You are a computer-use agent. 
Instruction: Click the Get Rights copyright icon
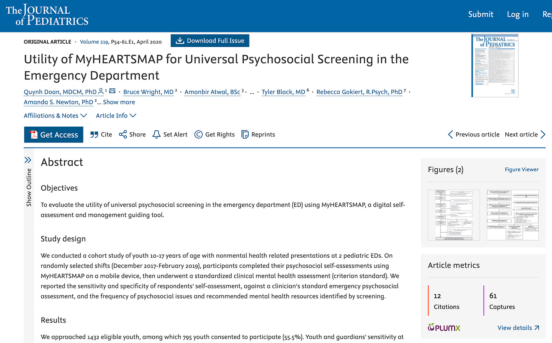(x=198, y=135)
